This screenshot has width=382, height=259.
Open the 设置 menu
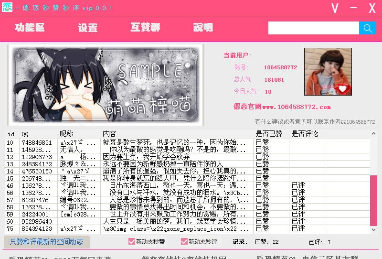(x=88, y=28)
